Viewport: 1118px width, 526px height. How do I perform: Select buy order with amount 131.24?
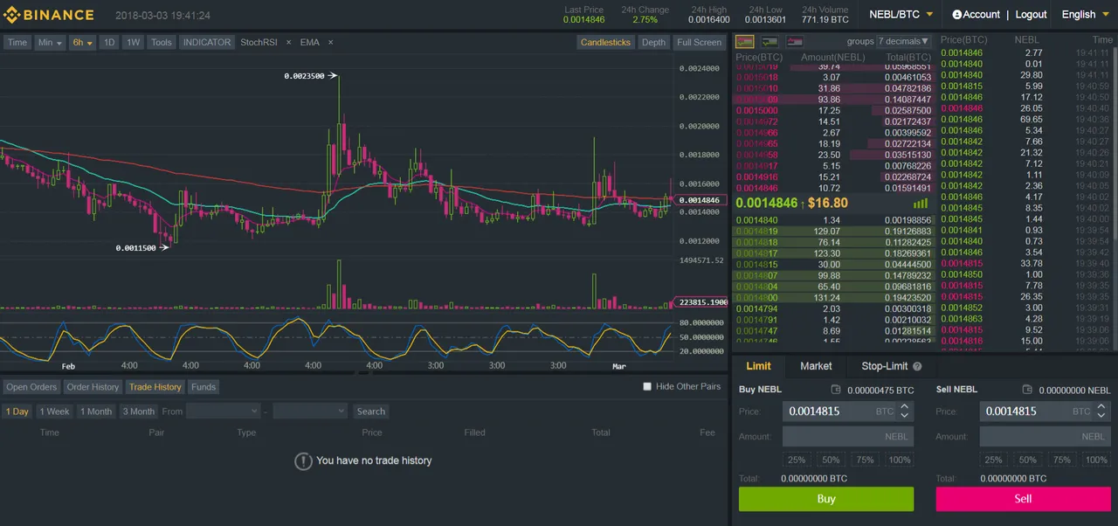(833, 297)
